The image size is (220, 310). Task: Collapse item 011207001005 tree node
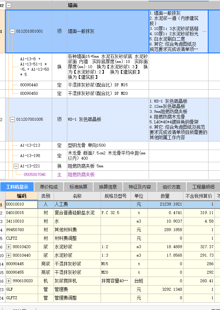click(13, 119)
